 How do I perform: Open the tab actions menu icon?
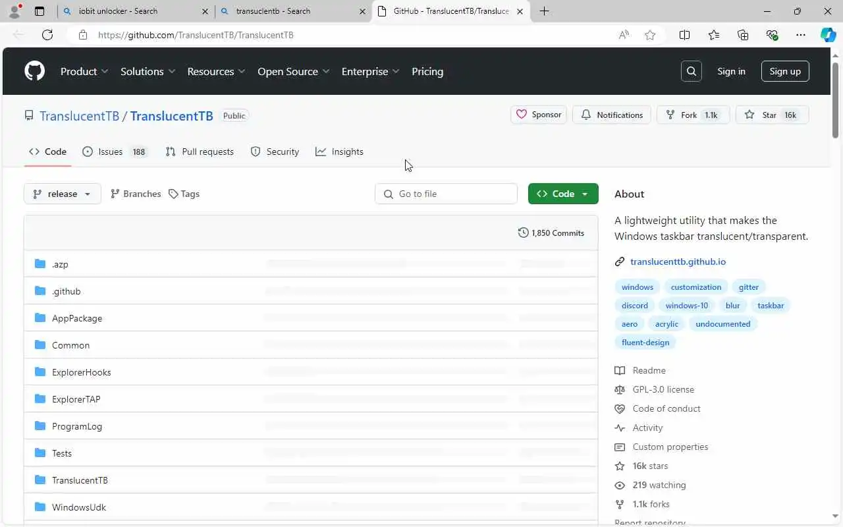(40, 11)
